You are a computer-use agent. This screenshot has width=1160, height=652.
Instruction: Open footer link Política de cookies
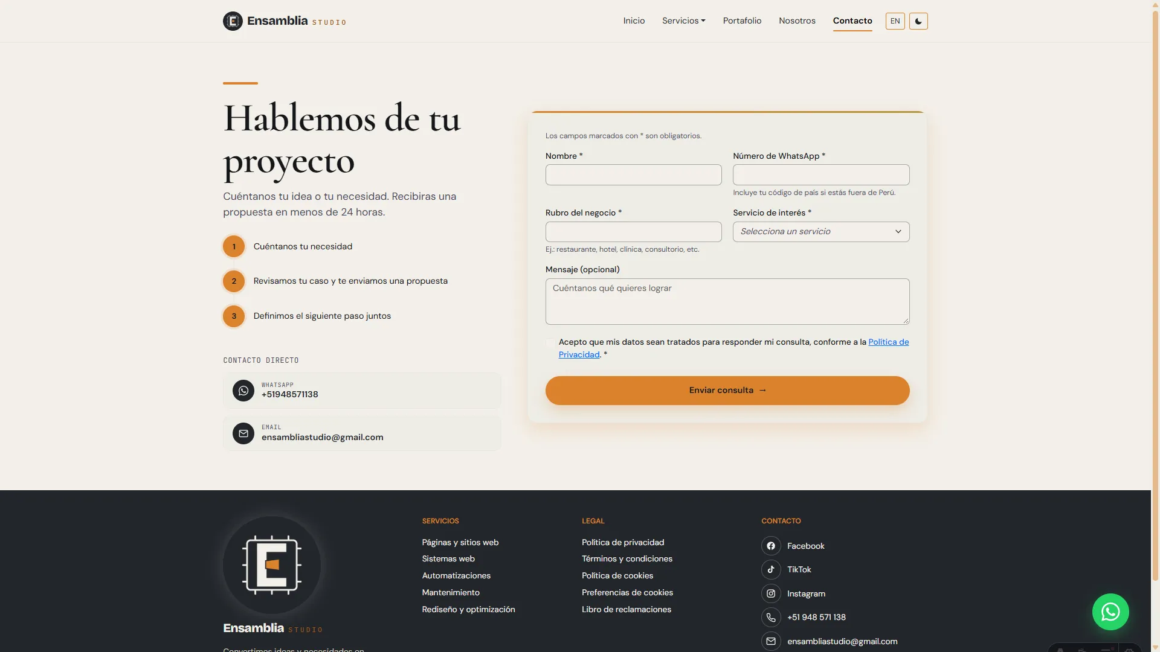617,575
